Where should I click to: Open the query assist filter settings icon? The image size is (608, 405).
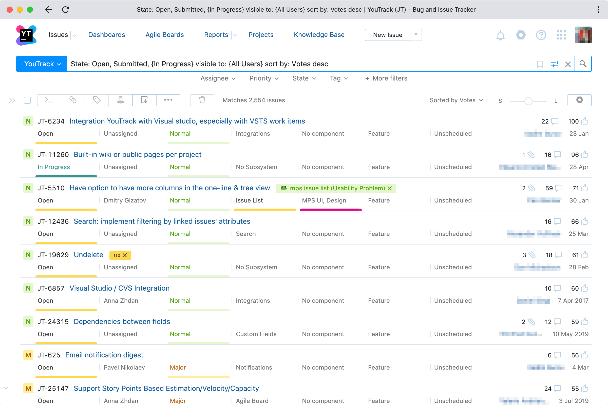click(x=554, y=64)
